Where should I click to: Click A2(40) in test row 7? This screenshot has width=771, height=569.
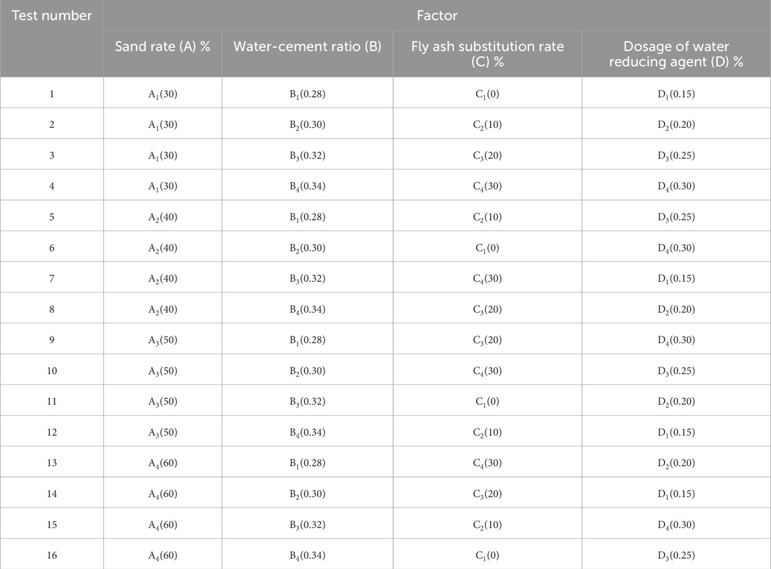163,278
